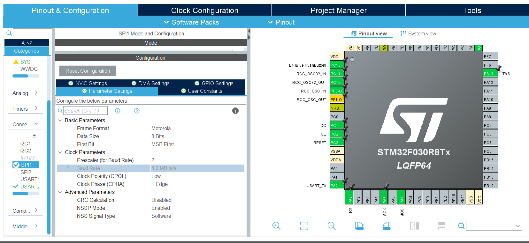Open the Pinout dropdown menu
Viewport: 529px width, 243px height.
point(281,22)
